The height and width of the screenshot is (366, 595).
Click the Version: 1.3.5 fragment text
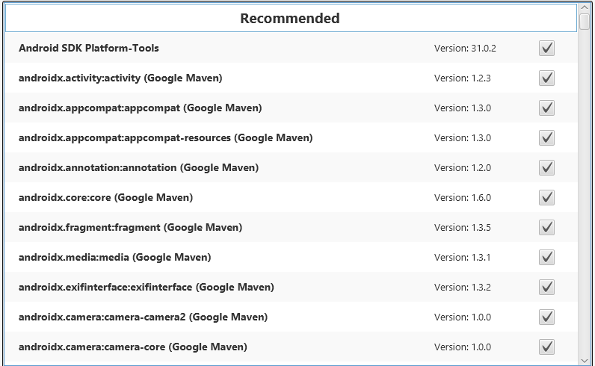(x=462, y=228)
